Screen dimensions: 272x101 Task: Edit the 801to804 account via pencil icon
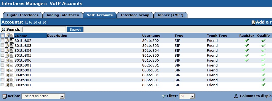(7, 50)
